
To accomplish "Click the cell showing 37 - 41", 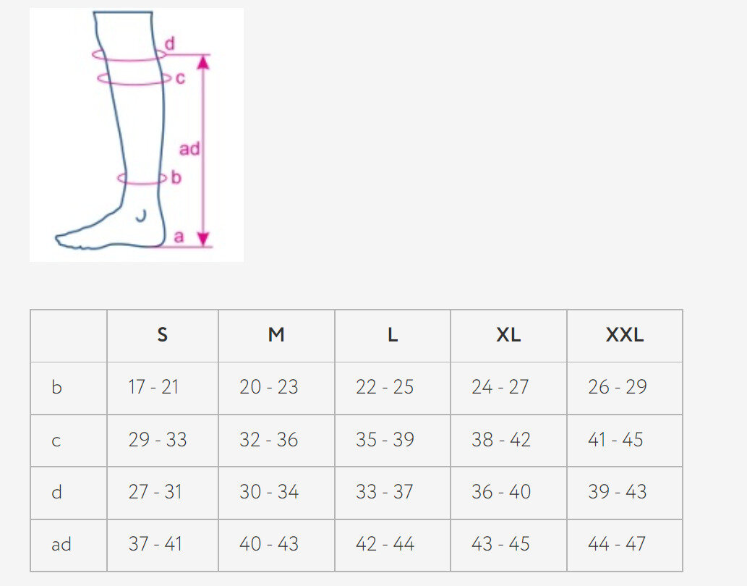I will point(153,544).
